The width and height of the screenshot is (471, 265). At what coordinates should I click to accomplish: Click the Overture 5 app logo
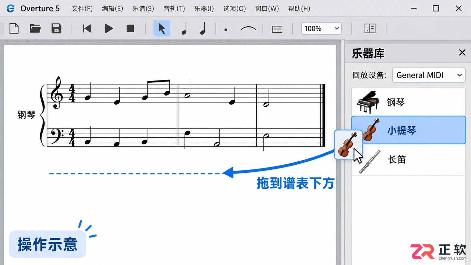click(x=10, y=9)
